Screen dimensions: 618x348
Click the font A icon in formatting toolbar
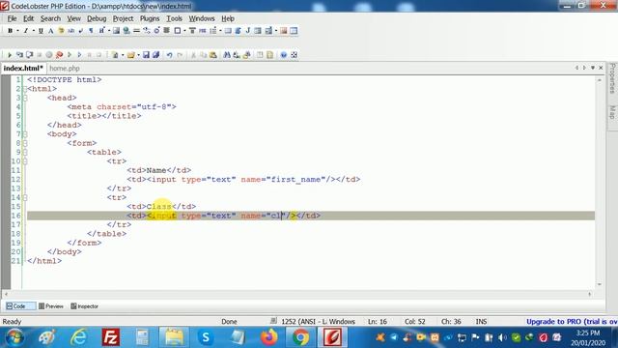(x=51, y=31)
